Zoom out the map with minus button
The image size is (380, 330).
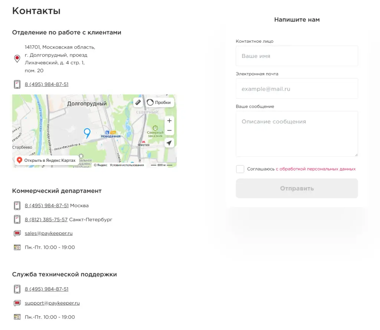(x=169, y=130)
